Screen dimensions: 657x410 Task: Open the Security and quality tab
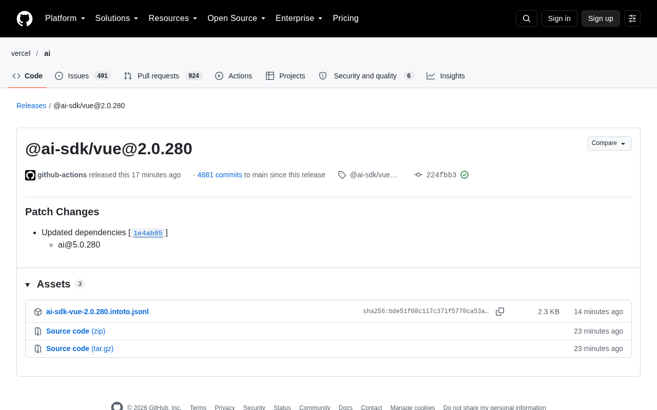(x=366, y=76)
